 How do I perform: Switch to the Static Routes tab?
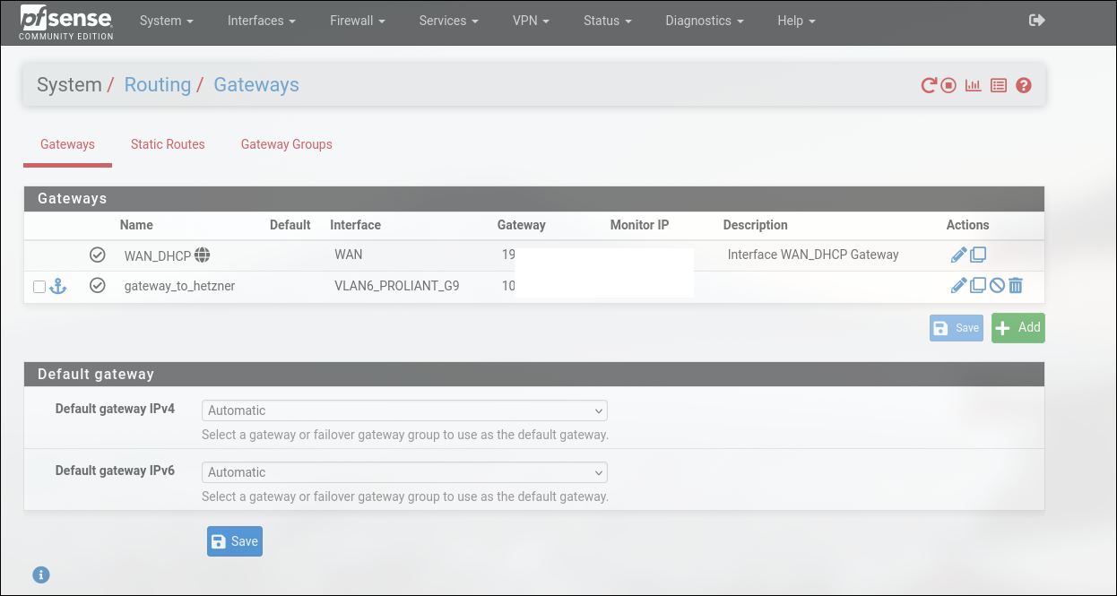tap(168, 144)
